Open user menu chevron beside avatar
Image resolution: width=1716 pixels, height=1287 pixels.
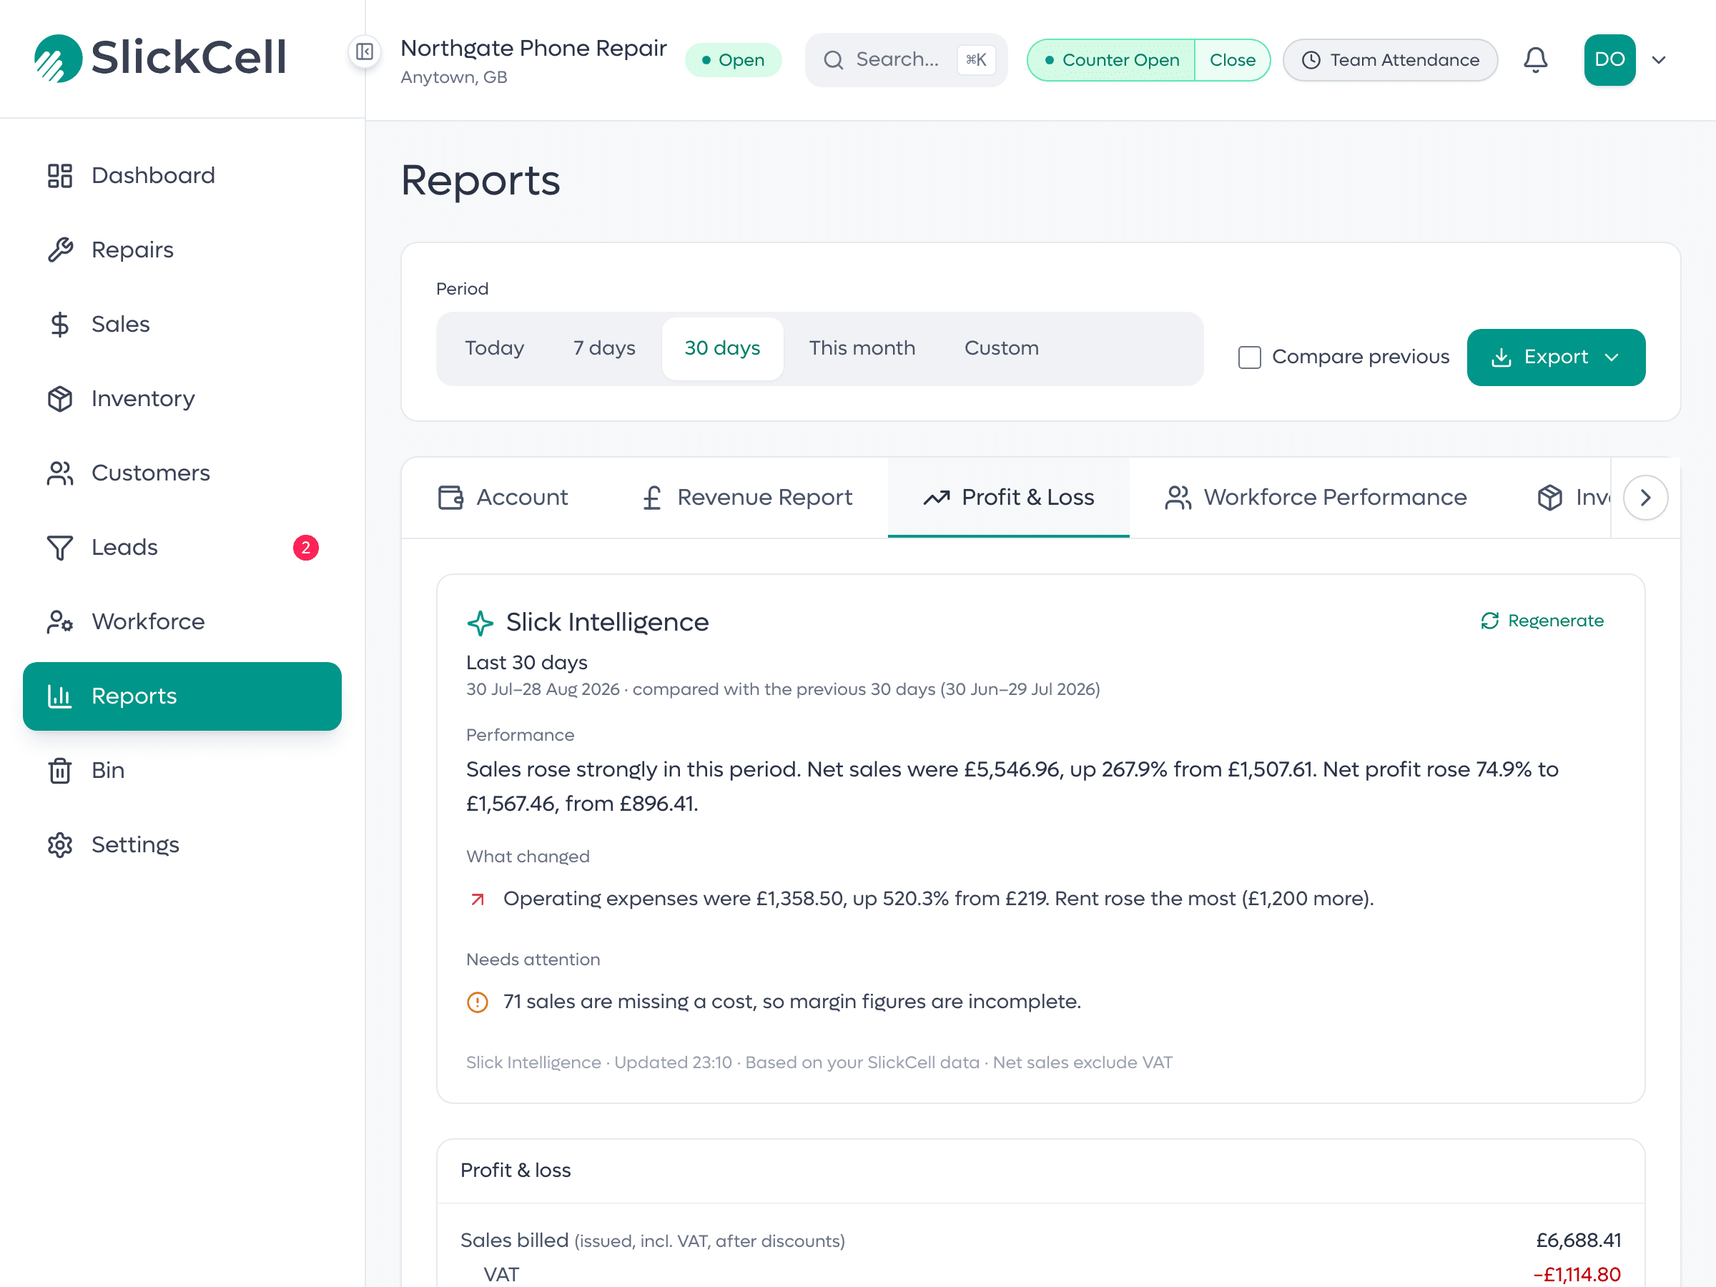[1659, 60]
